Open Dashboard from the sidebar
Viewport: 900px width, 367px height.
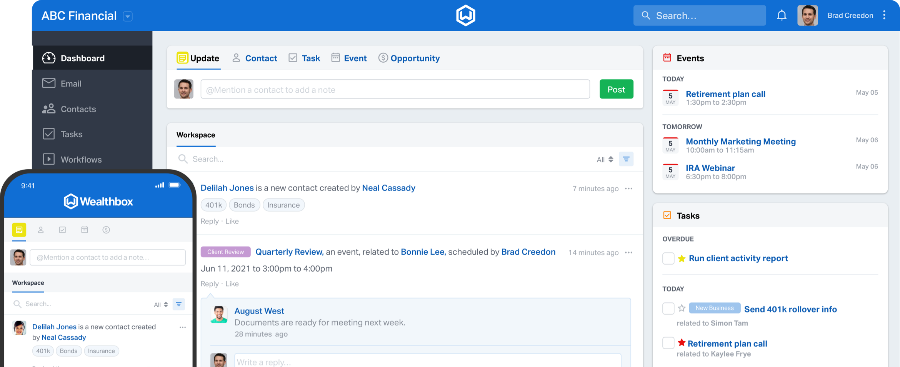92,58
